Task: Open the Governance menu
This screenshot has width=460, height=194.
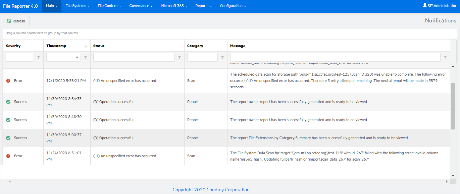Action: pos(141,6)
